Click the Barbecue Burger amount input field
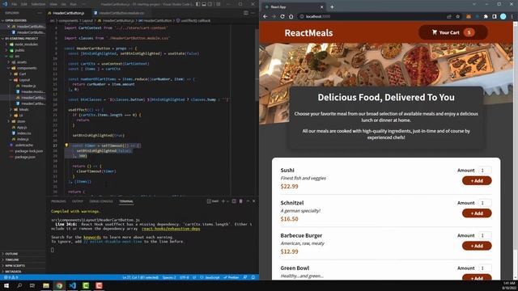 pos(485,235)
